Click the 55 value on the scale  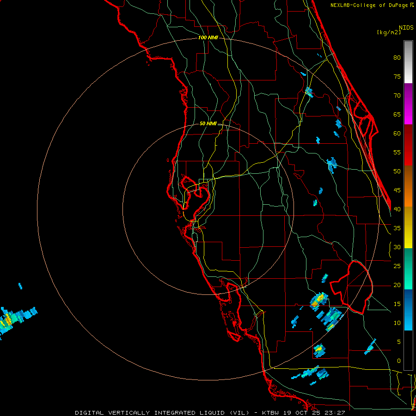397,152
